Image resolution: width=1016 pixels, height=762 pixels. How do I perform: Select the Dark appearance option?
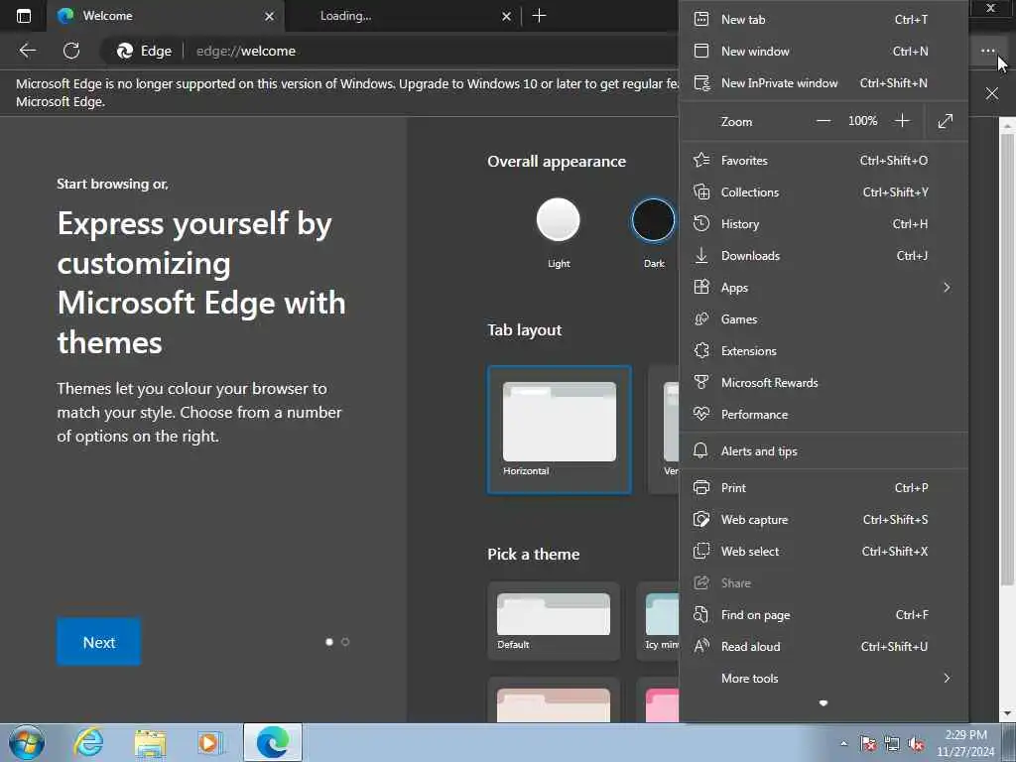click(653, 219)
